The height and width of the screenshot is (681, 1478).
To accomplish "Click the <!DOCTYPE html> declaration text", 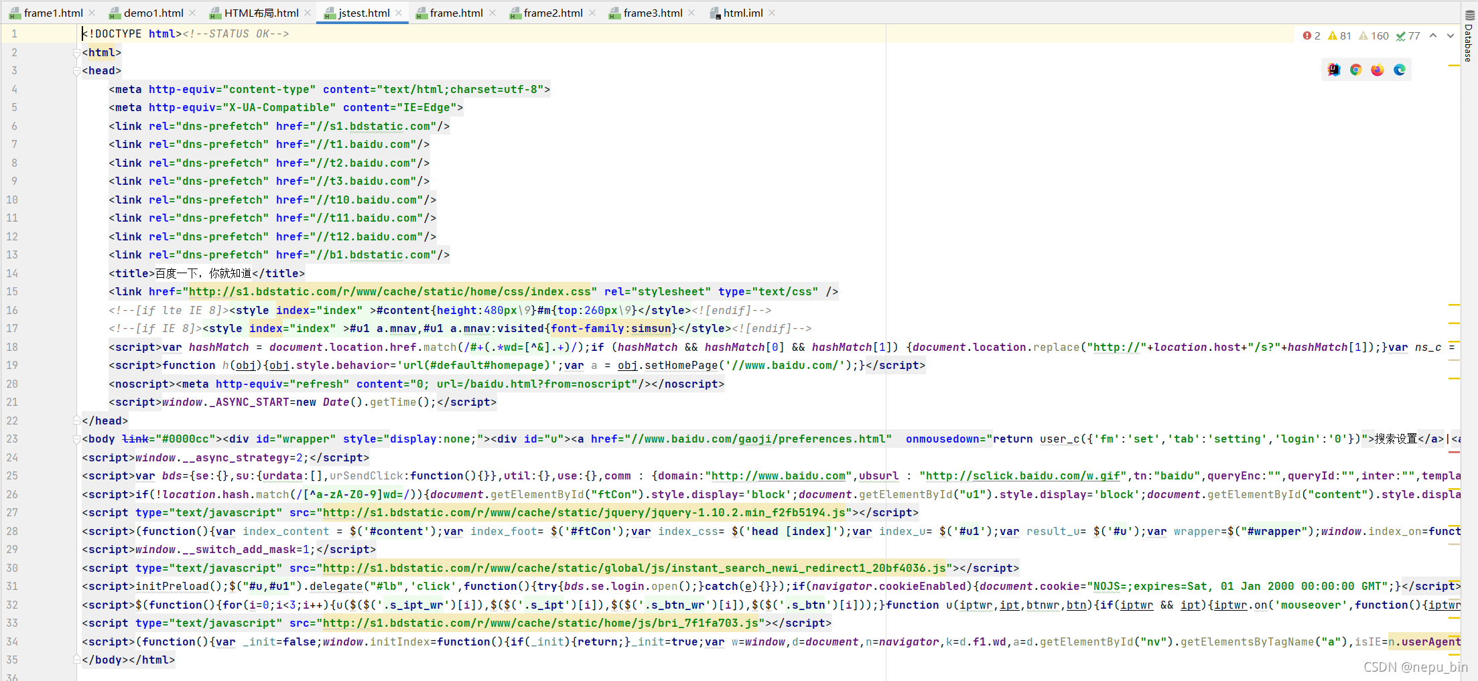I will coord(132,33).
